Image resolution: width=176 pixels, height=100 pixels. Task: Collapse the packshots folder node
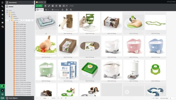(x=9, y=20)
